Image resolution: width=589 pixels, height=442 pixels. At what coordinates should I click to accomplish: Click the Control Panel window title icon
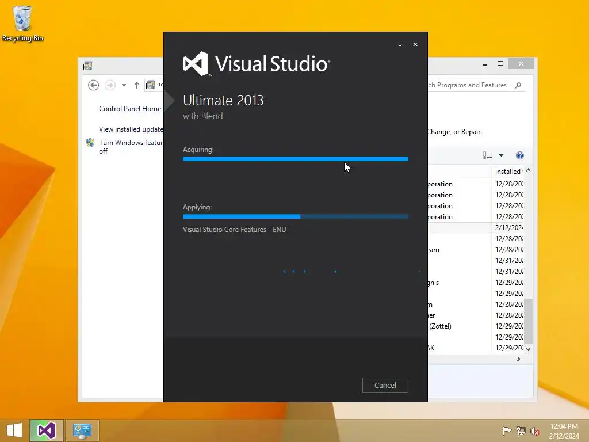coord(87,66)
